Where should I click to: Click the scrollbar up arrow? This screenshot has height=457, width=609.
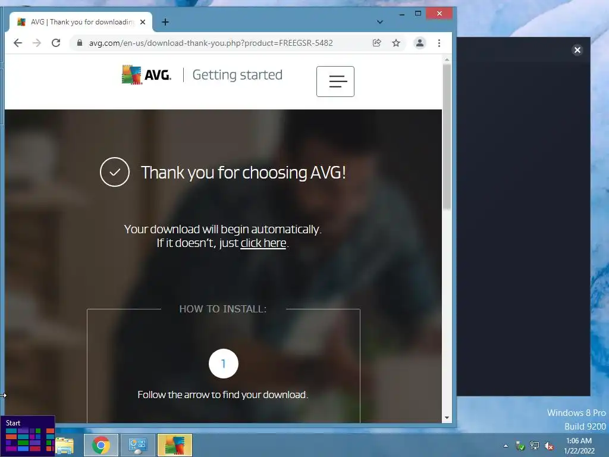pos(447,60)
